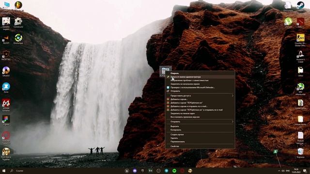
Task: Choose Восстановить прежнюю версию
Action: pyautogui.click(x=200, y=117)
